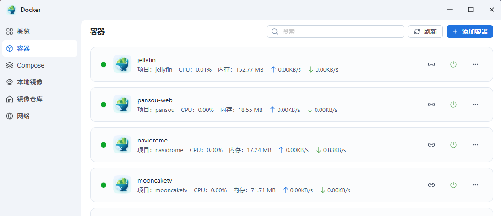Screen dimensions: 501x216
Task: Open the three-dot menu for pansou-web
Action: click(x=475, y=105)
